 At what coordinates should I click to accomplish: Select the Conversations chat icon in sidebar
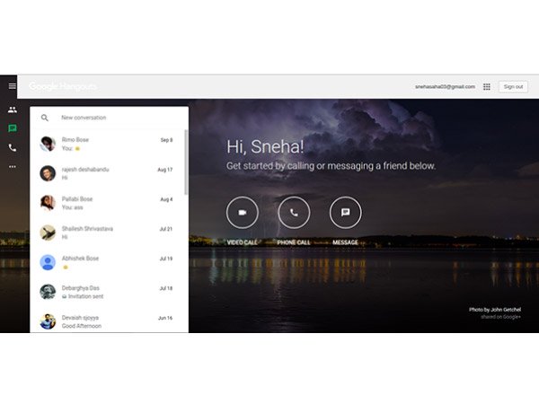pos(13,128)
